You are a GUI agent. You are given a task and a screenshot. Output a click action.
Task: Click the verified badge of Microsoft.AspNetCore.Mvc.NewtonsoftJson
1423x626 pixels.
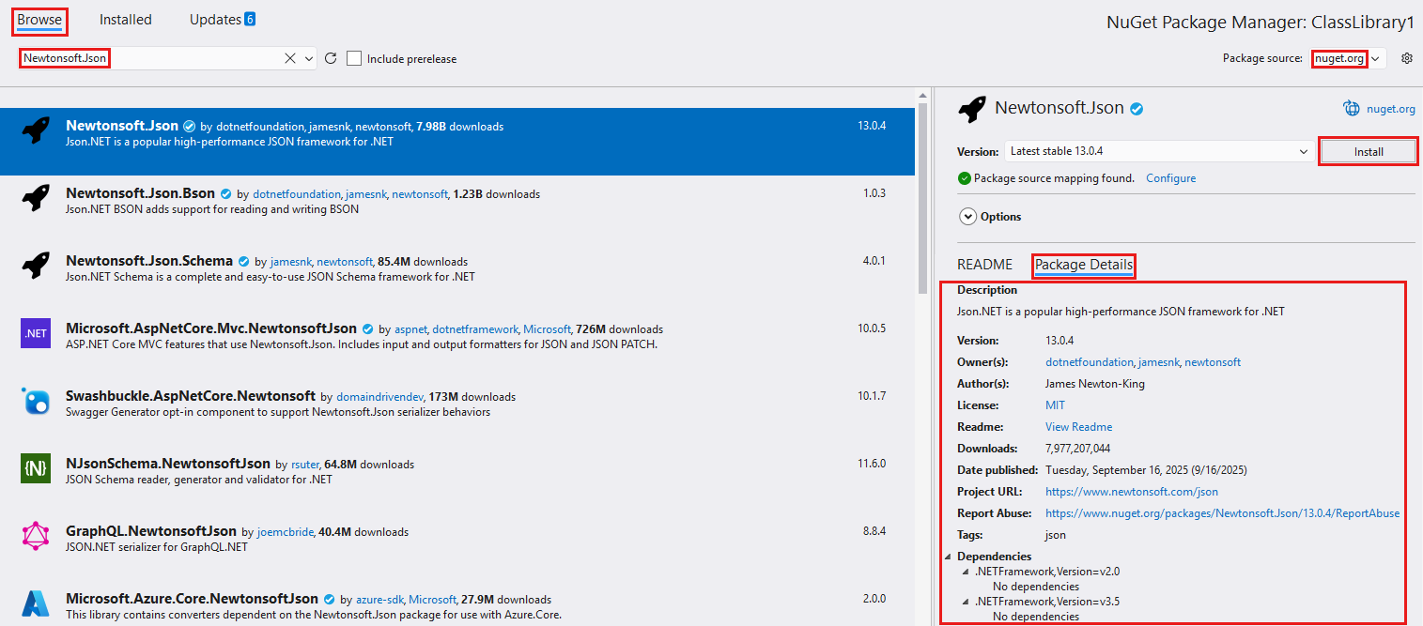367,328
